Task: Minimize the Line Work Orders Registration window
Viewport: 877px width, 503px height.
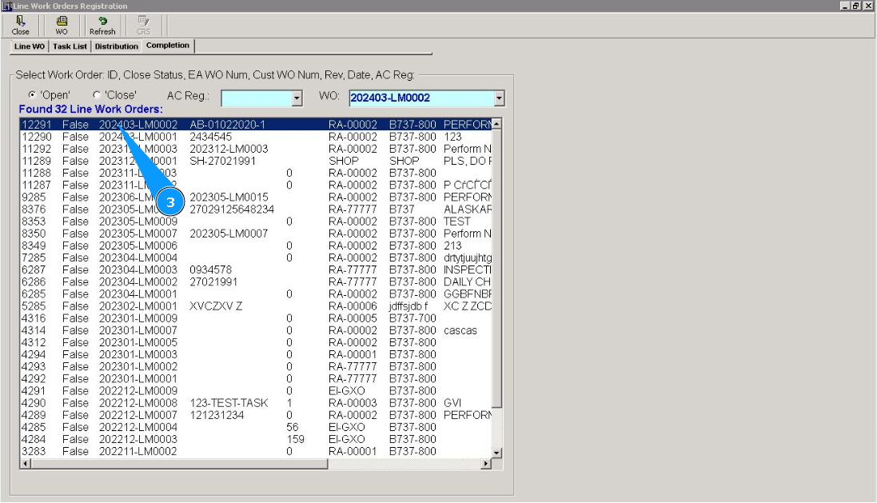Action: tap(844, 6)
